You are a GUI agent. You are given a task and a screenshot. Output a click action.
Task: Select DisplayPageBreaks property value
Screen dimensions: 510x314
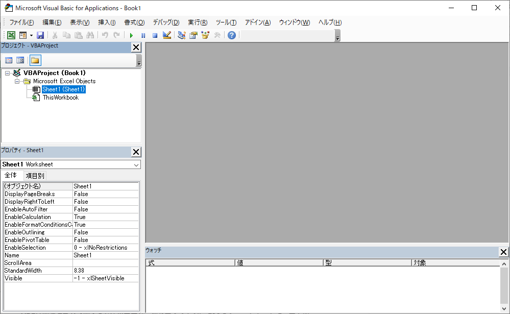pos(106,194)
